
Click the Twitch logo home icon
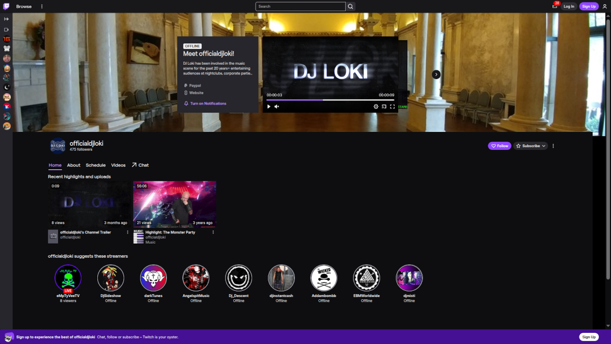click(x=6, y=6)
